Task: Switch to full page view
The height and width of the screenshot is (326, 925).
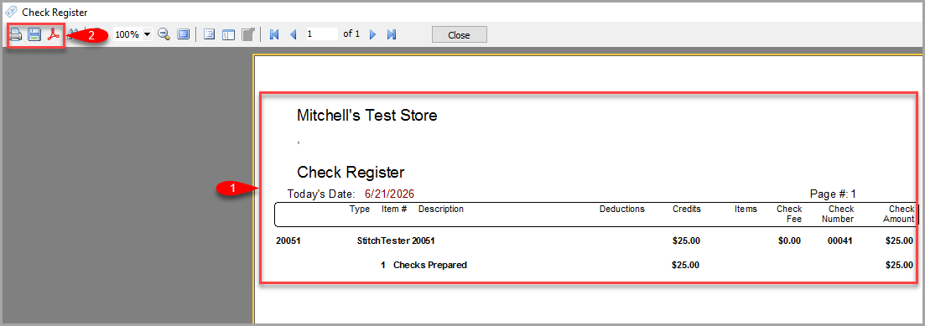Action: click(184, 35)
